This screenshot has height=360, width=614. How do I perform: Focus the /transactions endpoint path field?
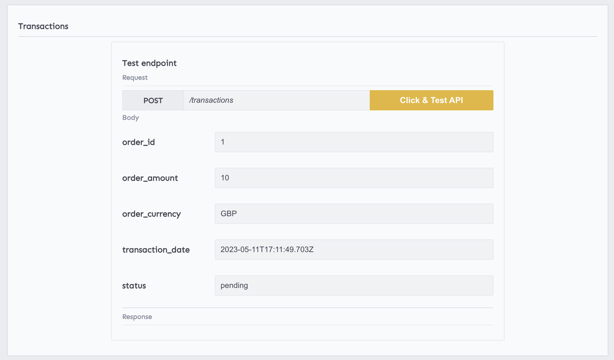pyautogui.click(x=276, y=101)
